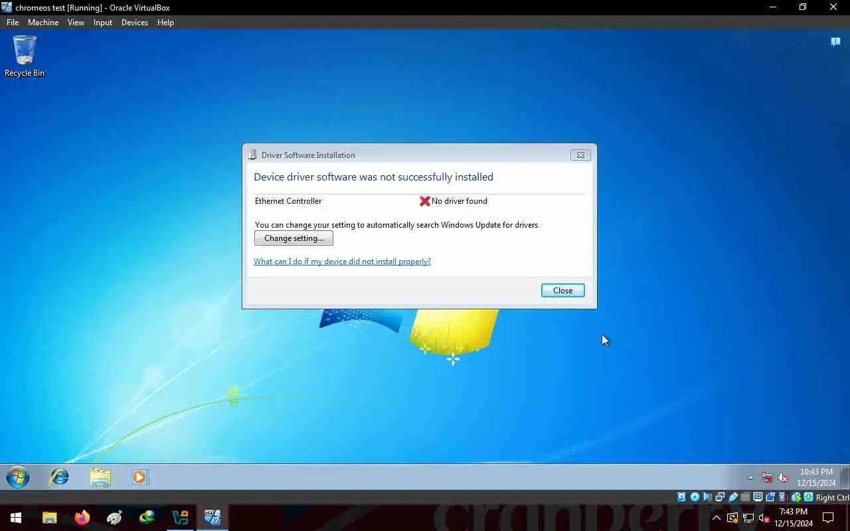The image size is (850, 531).
Task: Click the VirtualBox virtualization features indicator
Action: click(782, 497)
